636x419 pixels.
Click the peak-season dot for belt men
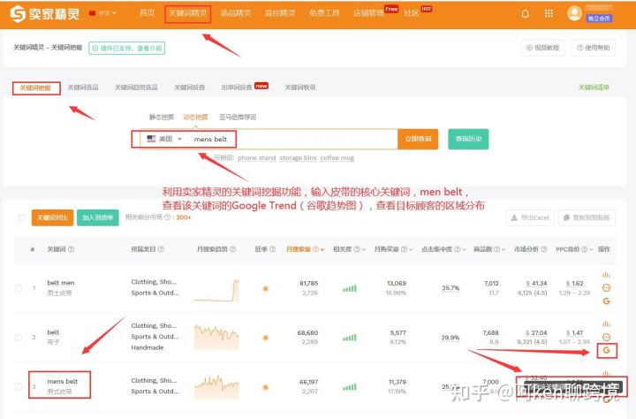point(266,289)
